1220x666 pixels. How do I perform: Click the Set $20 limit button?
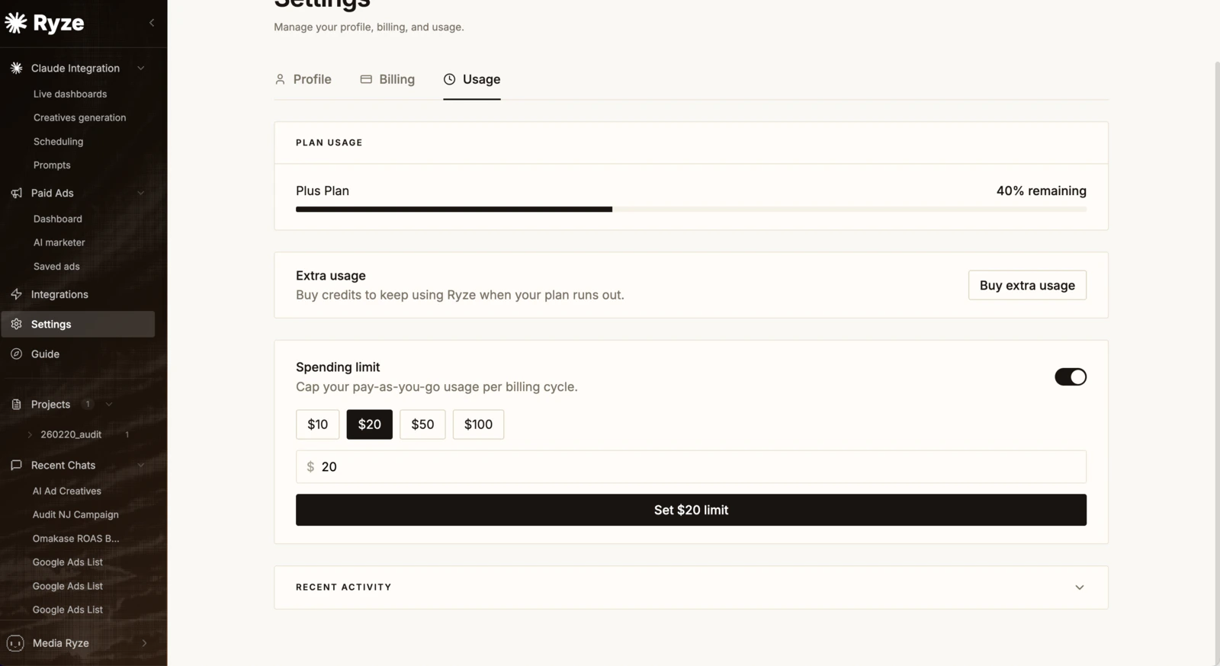(x=691, y=510)
